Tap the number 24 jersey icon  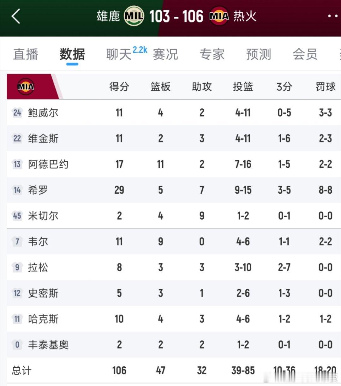[17, 112]
